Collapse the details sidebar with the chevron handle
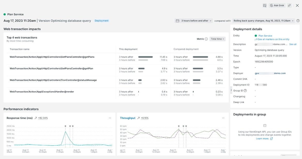Viewport: 302px width, 159px height. [231, 90]
